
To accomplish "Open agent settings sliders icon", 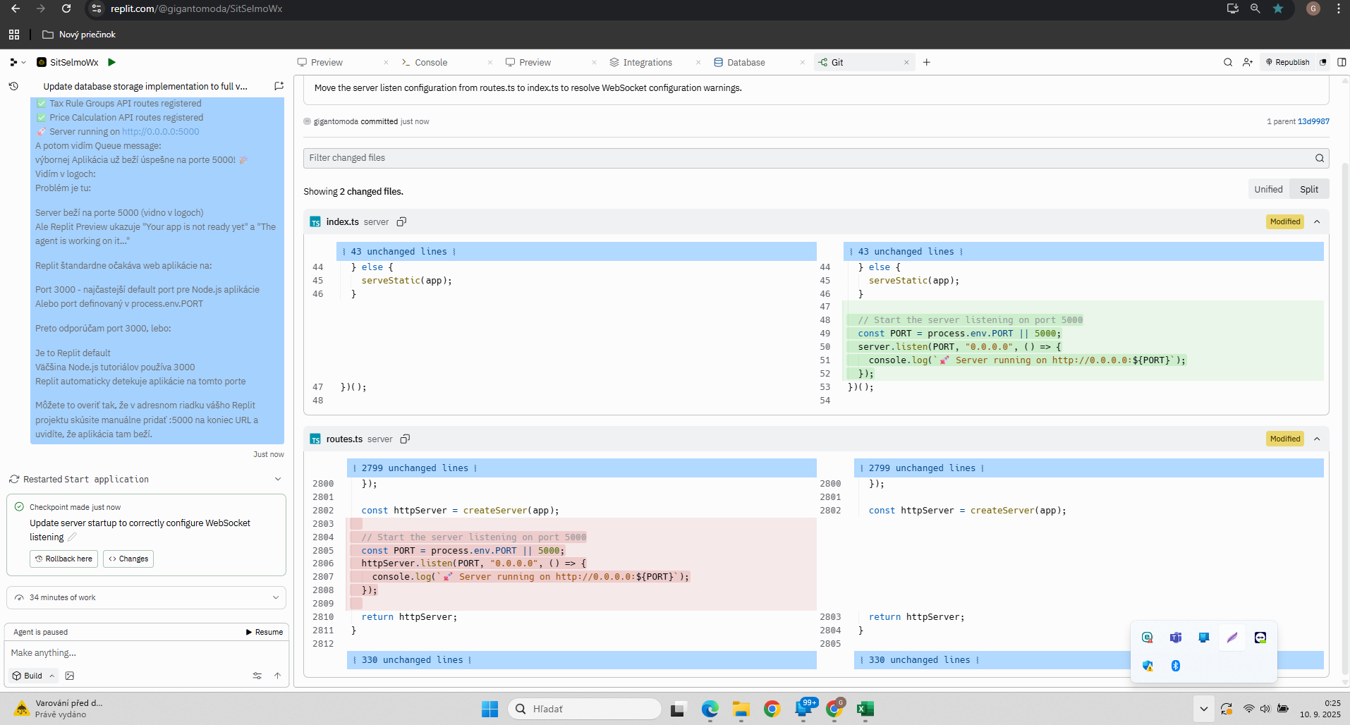I will point(257,676).
